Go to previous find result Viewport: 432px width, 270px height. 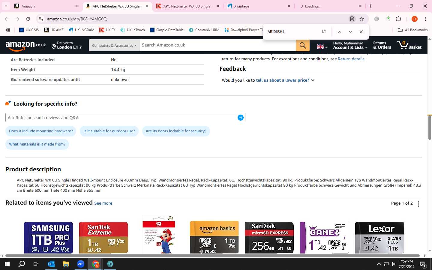coord(339,32)
